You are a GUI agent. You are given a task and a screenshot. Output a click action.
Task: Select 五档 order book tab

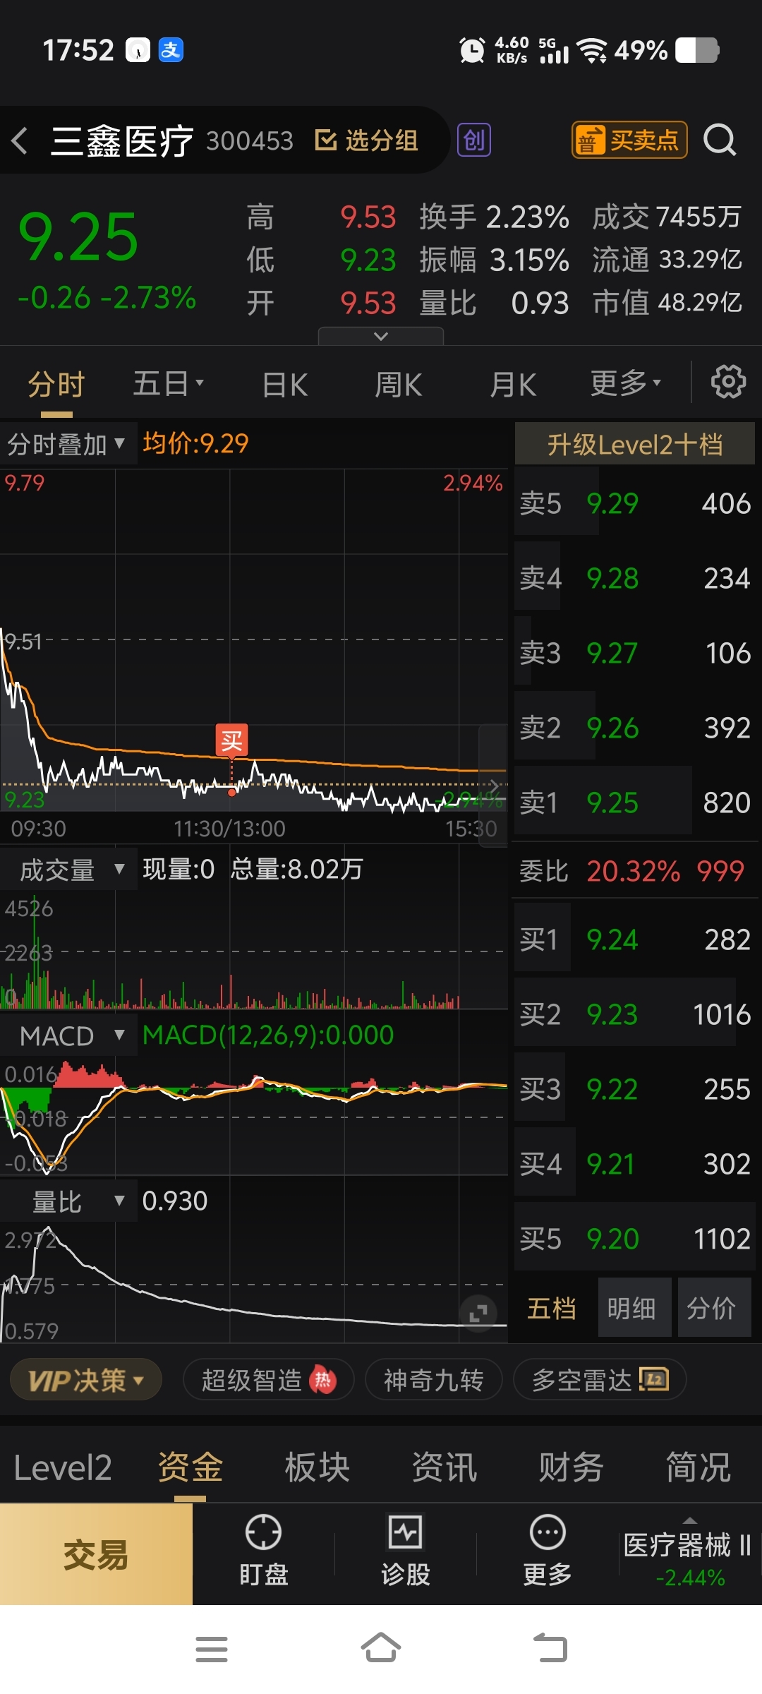[552, 1308]
